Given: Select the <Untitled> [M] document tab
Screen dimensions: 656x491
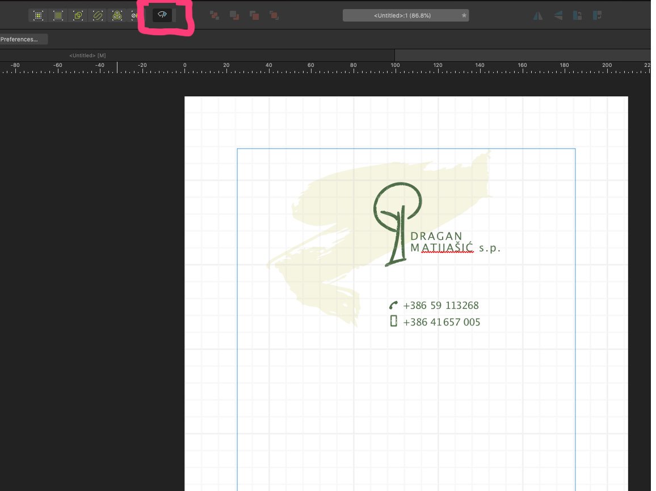Looking at the screenshot, I should [87, 55].
